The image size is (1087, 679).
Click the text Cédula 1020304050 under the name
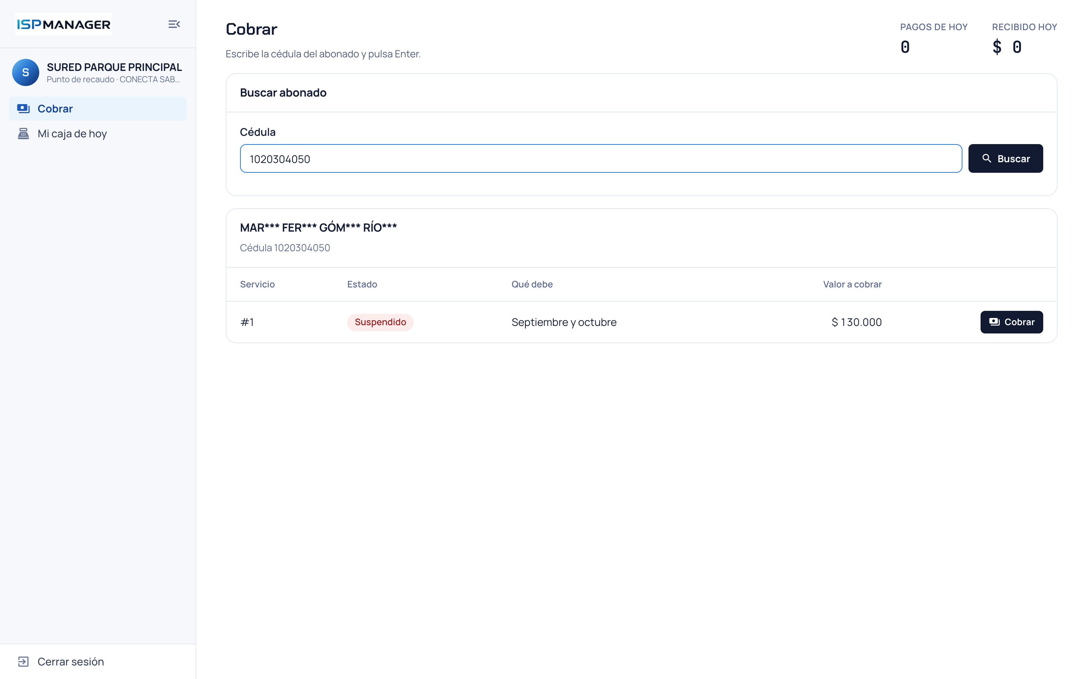point(285,248)
